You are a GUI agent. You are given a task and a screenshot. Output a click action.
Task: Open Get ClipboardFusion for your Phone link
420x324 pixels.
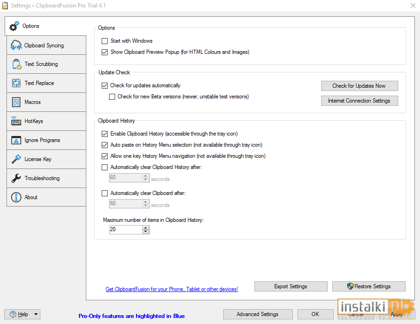(x=172, y=289)
